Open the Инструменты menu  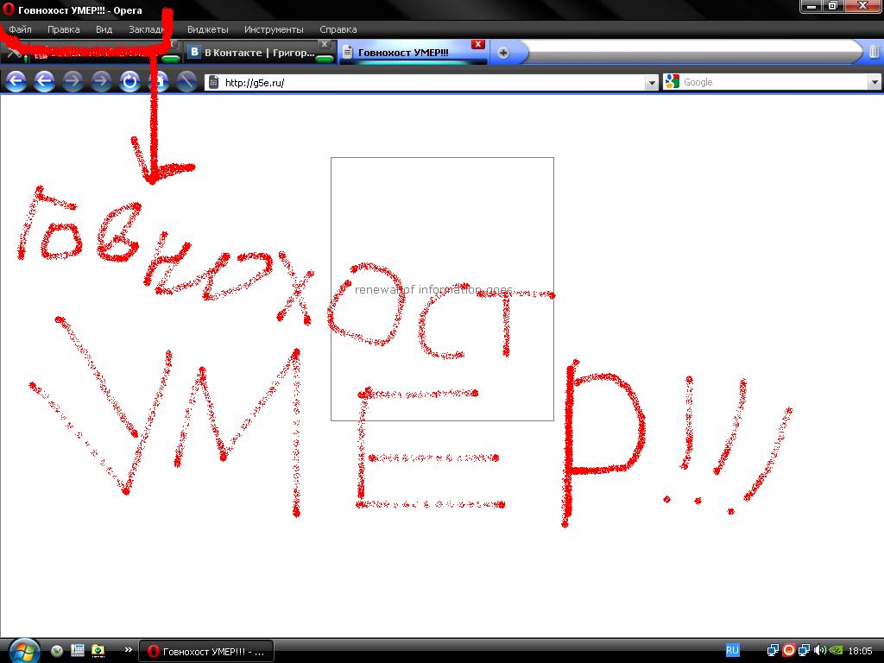click(274, 29)
